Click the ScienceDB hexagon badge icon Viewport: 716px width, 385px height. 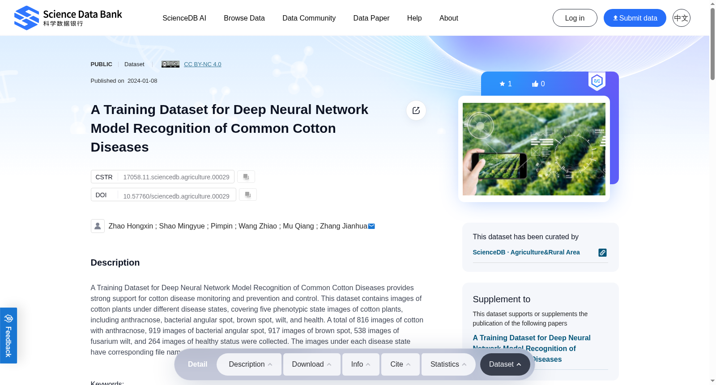pyautogui.click(x=597, y=81)
